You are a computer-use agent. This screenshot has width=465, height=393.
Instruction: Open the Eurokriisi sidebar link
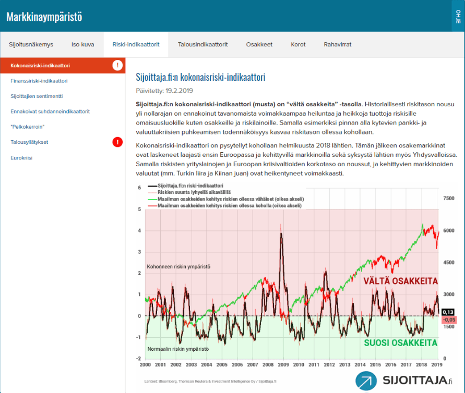[21, 158]
